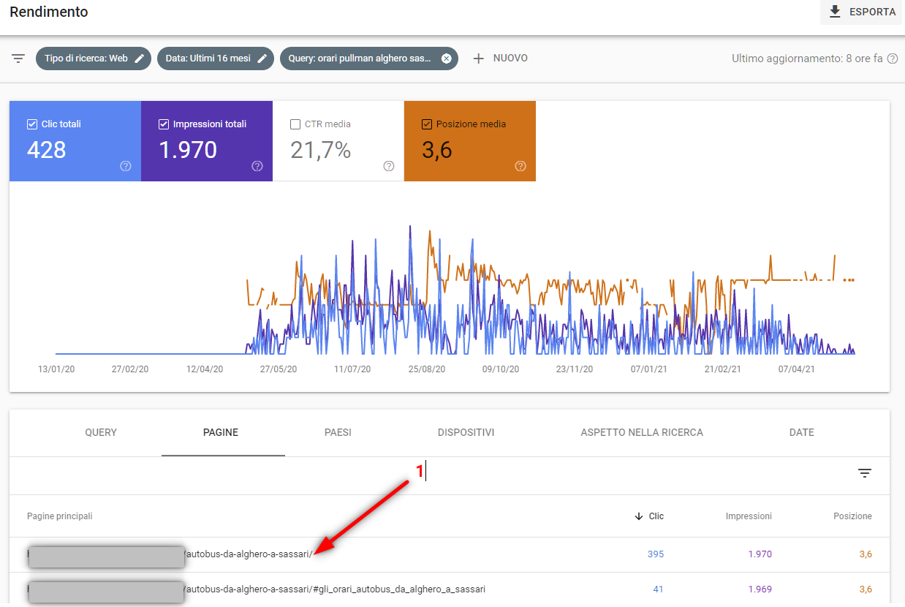The height and width of the screenshot is (607, 905).
Task: Switch to the Query tab
Action: [101, 432]
